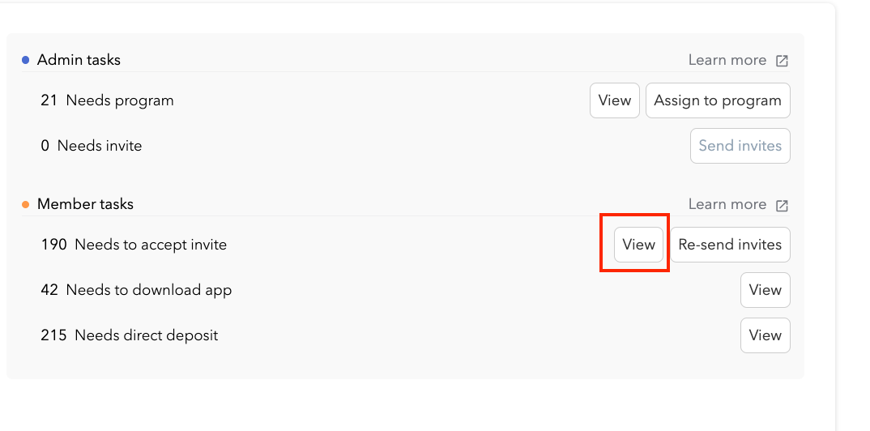The image size is (870, 431).
Task: Click the Send invites button
Action: point(740,146)
